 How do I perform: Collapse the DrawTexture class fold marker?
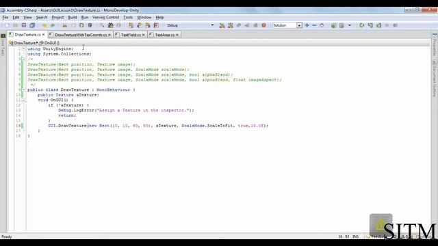(23, 90)
